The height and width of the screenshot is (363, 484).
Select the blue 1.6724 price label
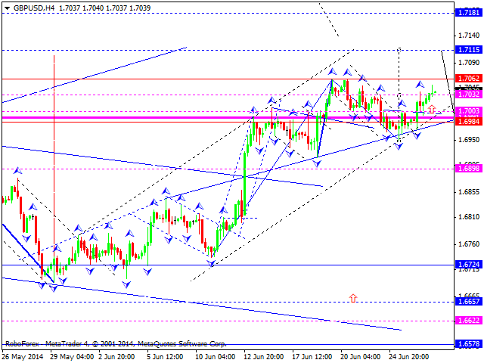tap(468, 265)
